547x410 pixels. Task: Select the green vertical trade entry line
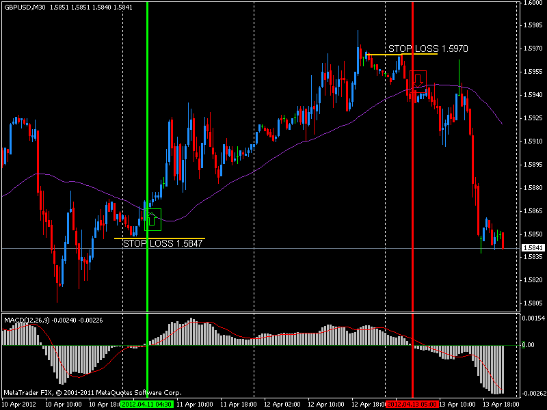coord(148,137)
